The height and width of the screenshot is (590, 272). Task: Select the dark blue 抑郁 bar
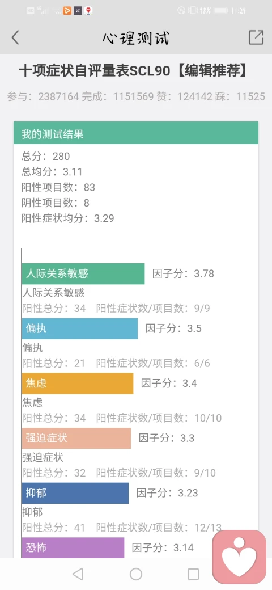coord(75,493)
